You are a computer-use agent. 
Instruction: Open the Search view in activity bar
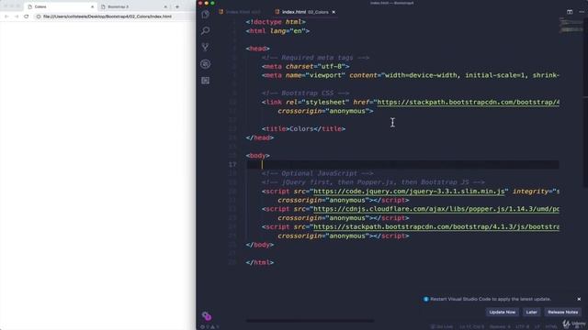[x=205, y=30]
